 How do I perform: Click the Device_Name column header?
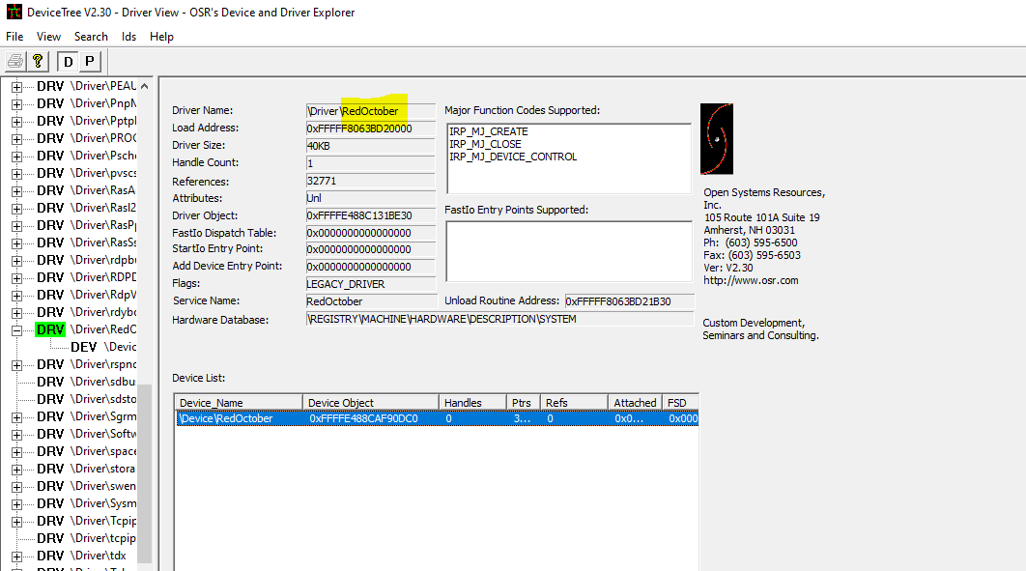(x=239, y=403)
